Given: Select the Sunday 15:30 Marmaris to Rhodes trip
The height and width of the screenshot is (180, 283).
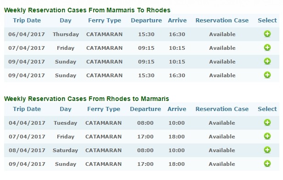Looking at the screenshot, I should pos(267,75).
